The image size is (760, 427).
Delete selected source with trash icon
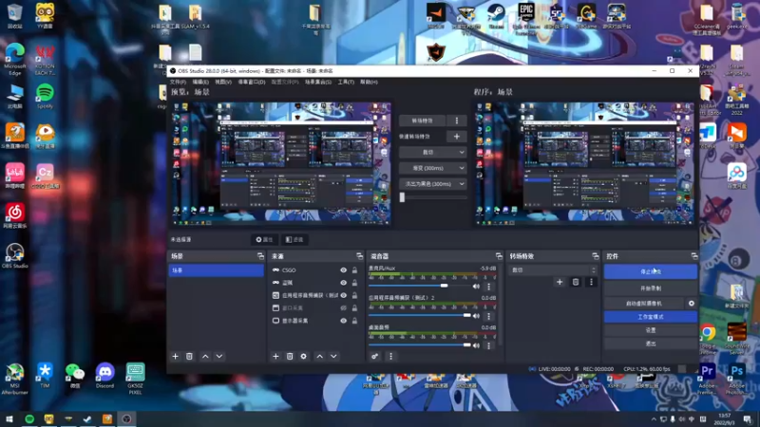pos(290,357)
